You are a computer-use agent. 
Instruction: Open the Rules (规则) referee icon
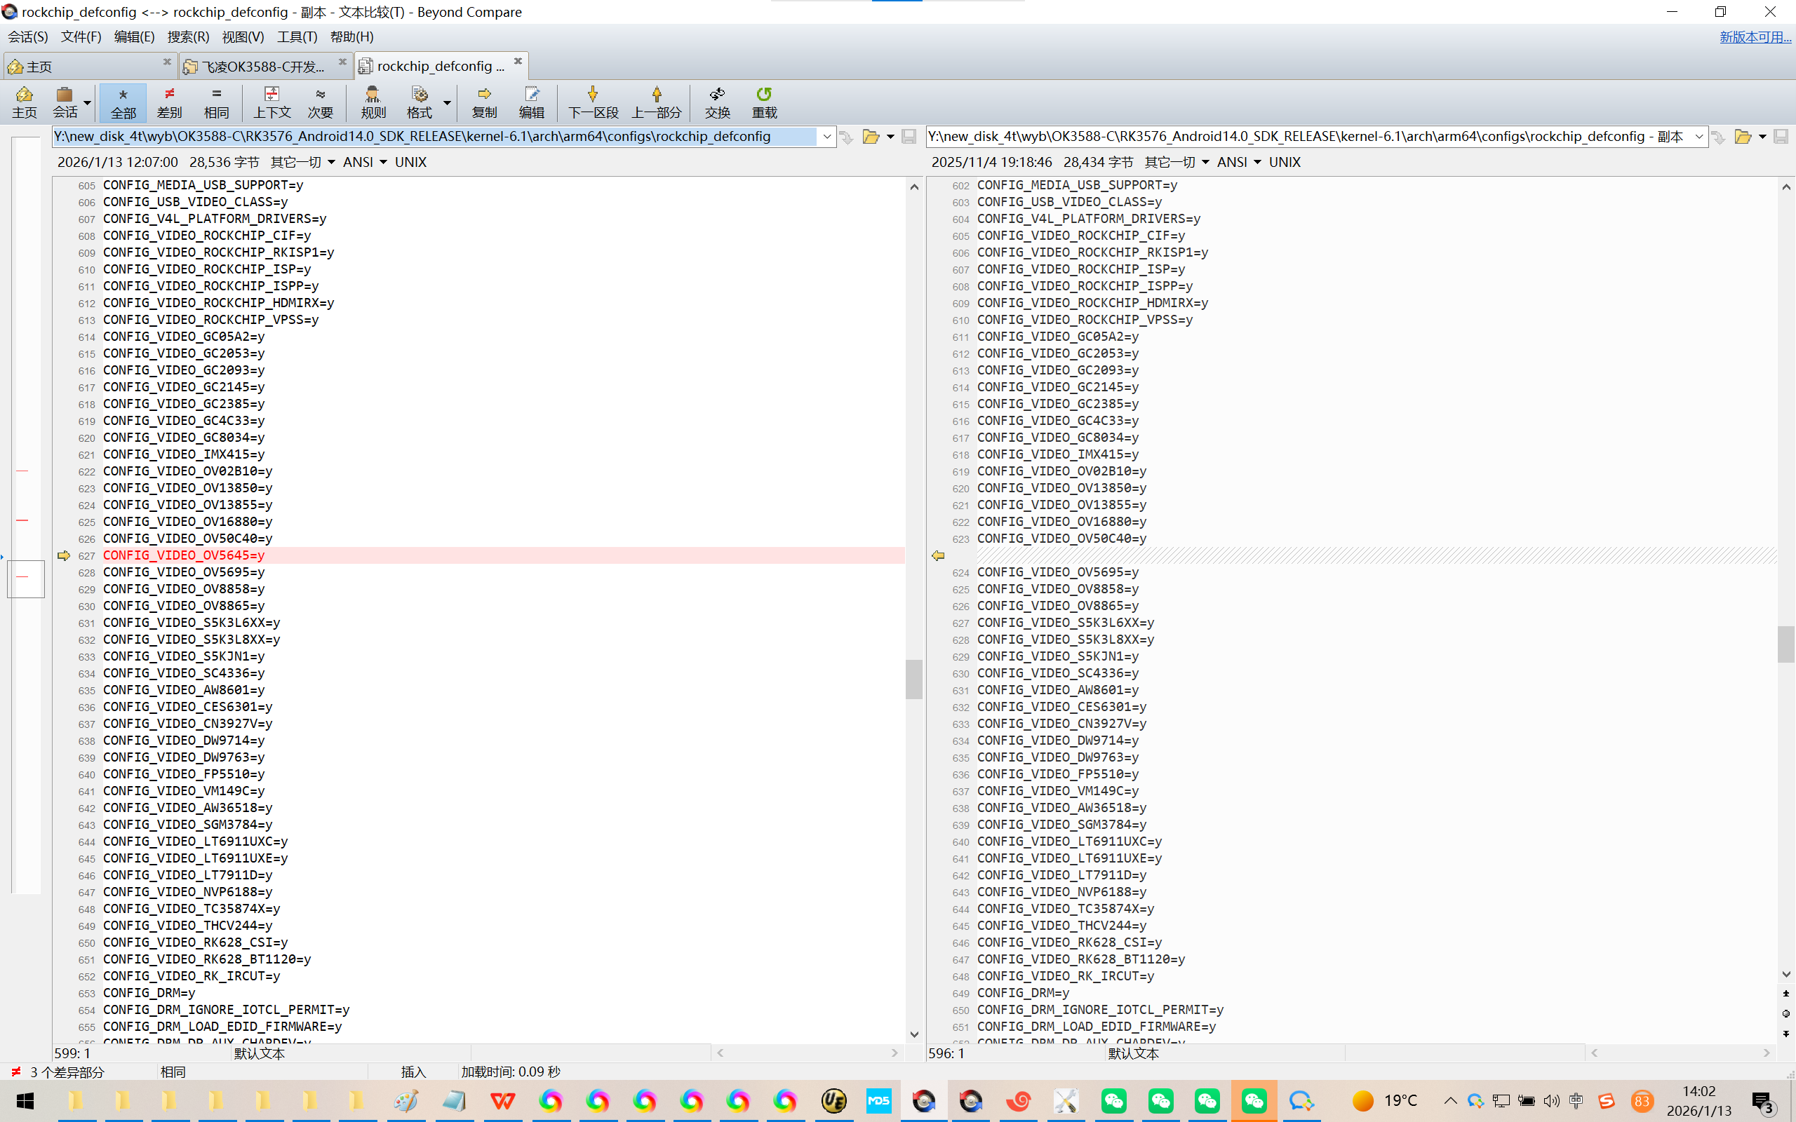[373, 94]
